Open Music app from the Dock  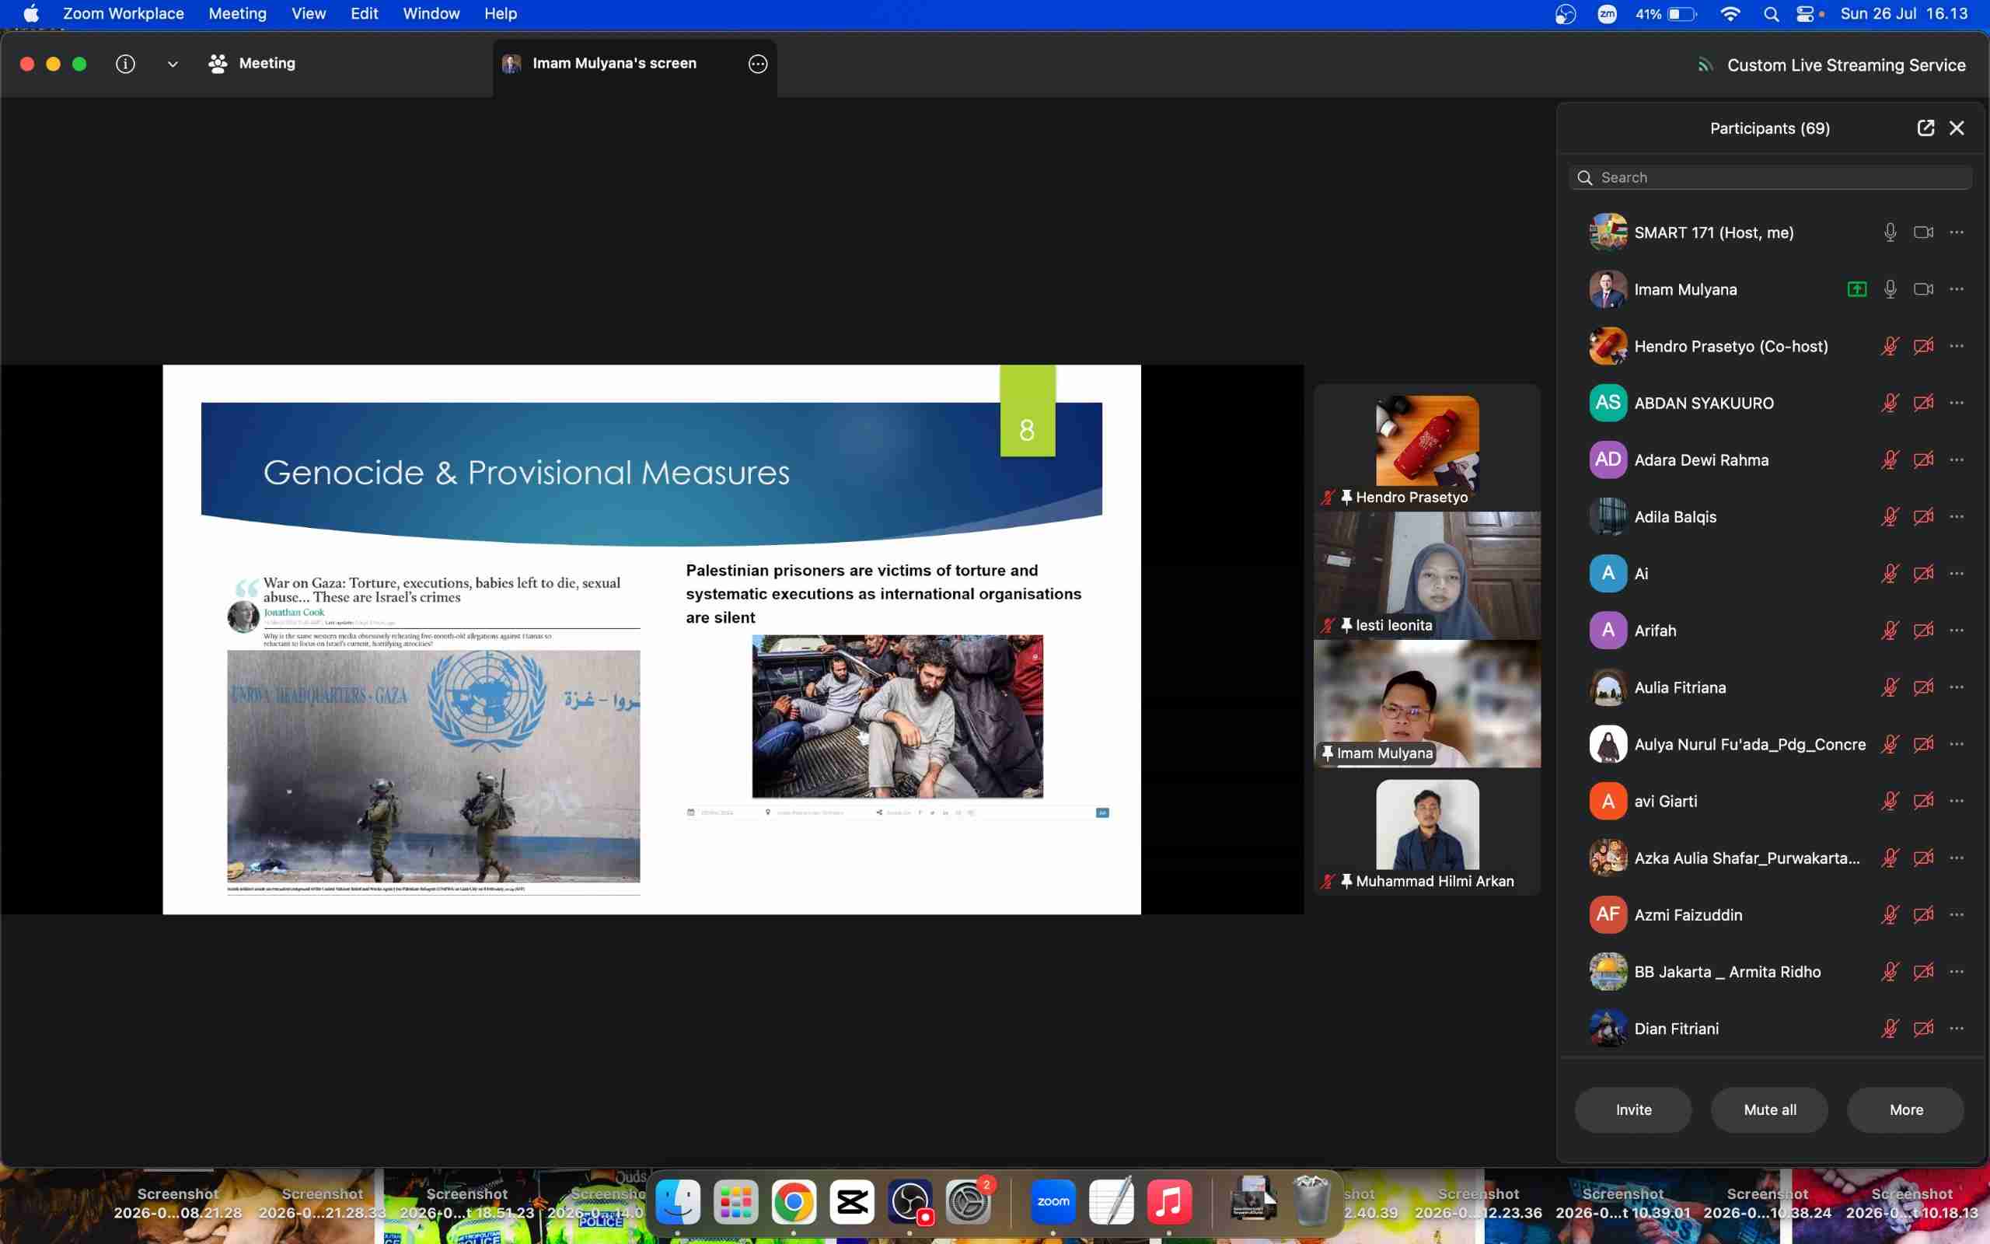1169,1202
